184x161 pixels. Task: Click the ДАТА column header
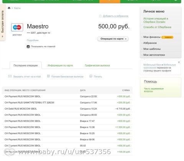coord(83,90)
